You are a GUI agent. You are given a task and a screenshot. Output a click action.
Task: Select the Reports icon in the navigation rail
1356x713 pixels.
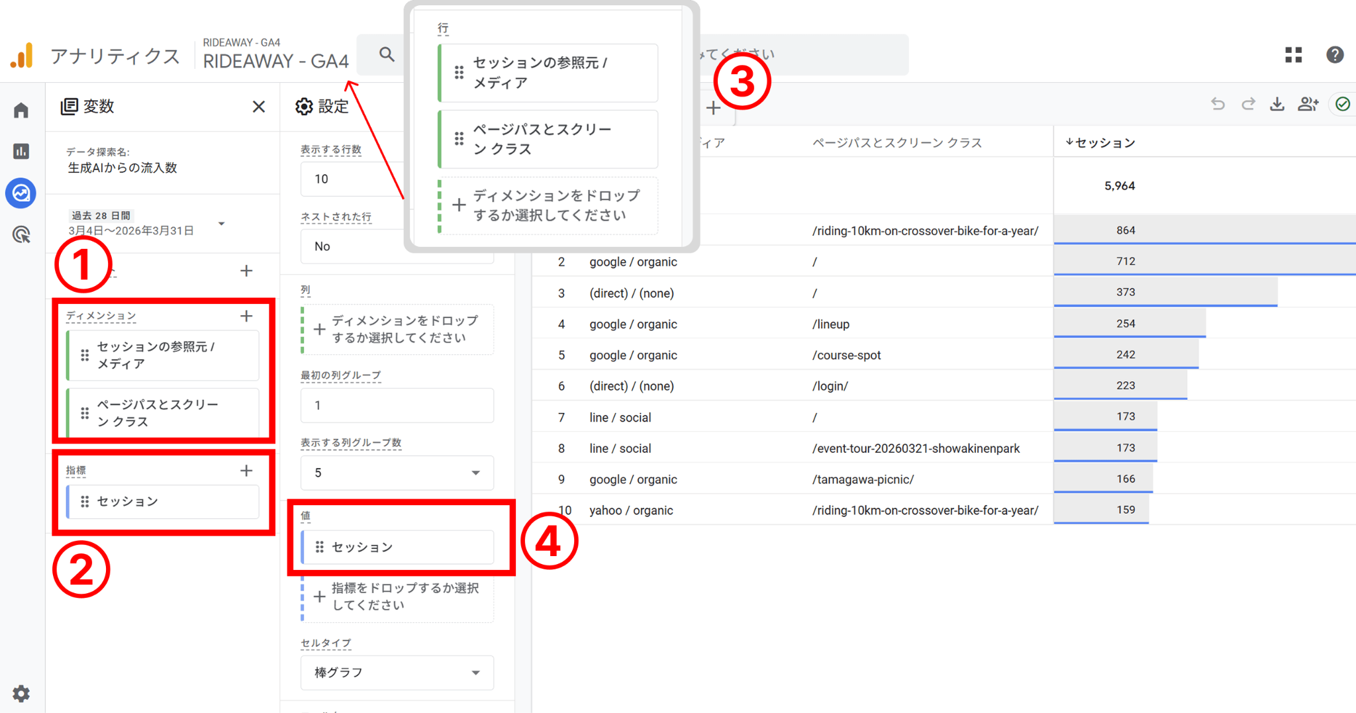21,151
